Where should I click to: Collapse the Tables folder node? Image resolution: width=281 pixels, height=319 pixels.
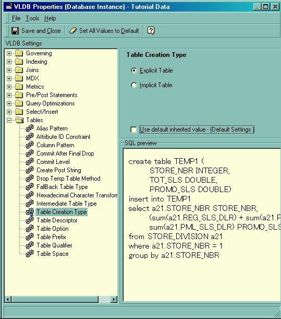click(9, 120)
